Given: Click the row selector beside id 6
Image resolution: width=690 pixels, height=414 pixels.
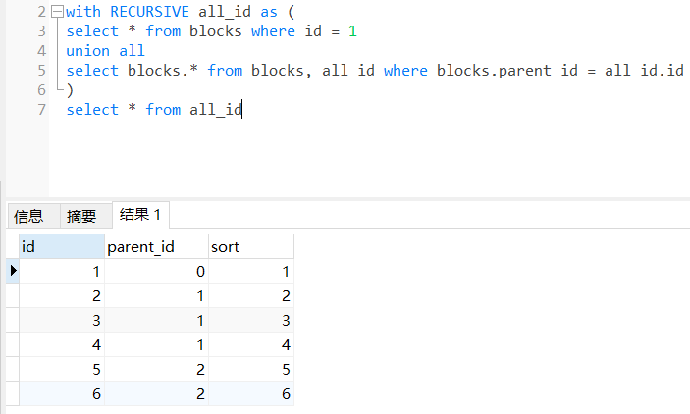Looking at the screenshot, I should [13, 393].
